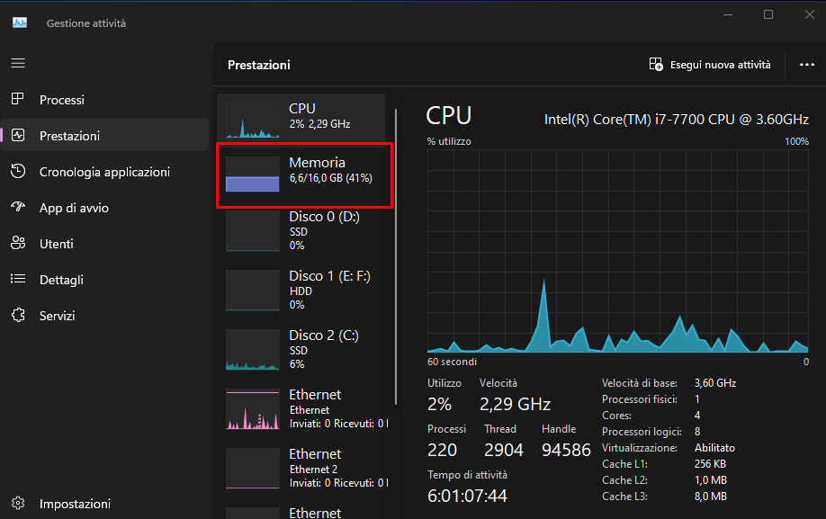
Task: Click the '220' process count value
Action: coord(442,450)
